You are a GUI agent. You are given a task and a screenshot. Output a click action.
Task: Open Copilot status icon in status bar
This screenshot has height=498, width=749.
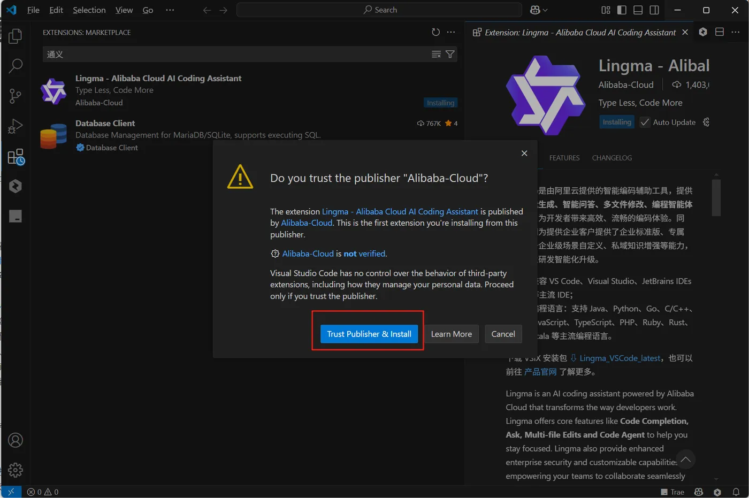[x=698, y=492]
